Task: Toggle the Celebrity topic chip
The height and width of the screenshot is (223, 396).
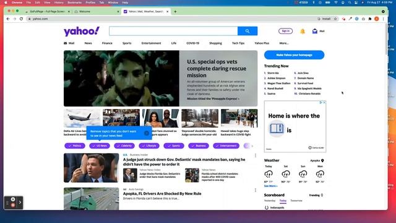Action: point(124,146)
